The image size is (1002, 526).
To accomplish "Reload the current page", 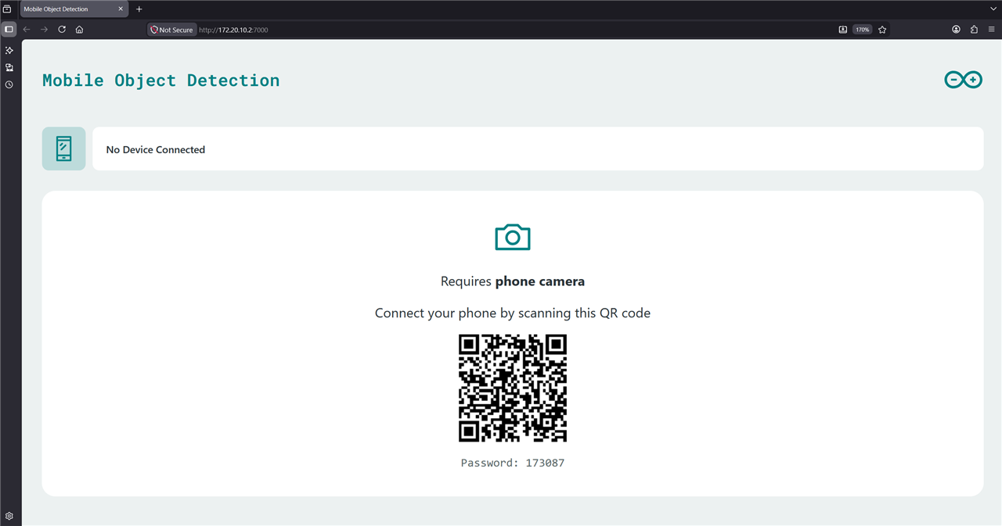I will [62, 30].
